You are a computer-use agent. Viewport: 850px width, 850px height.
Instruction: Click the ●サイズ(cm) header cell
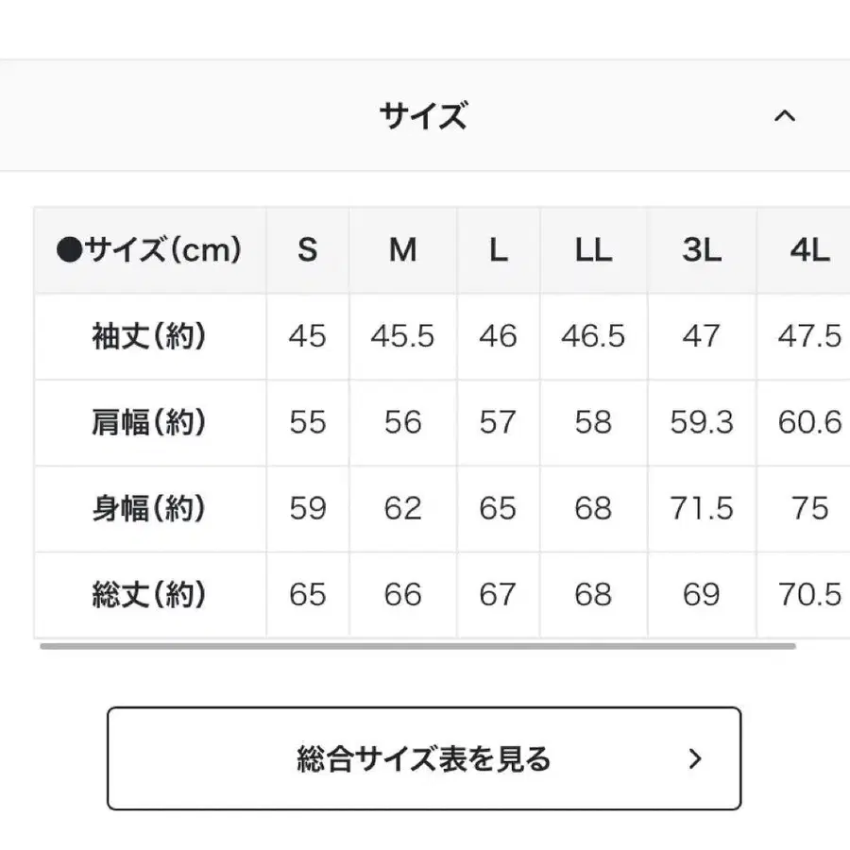pos(149,250)
